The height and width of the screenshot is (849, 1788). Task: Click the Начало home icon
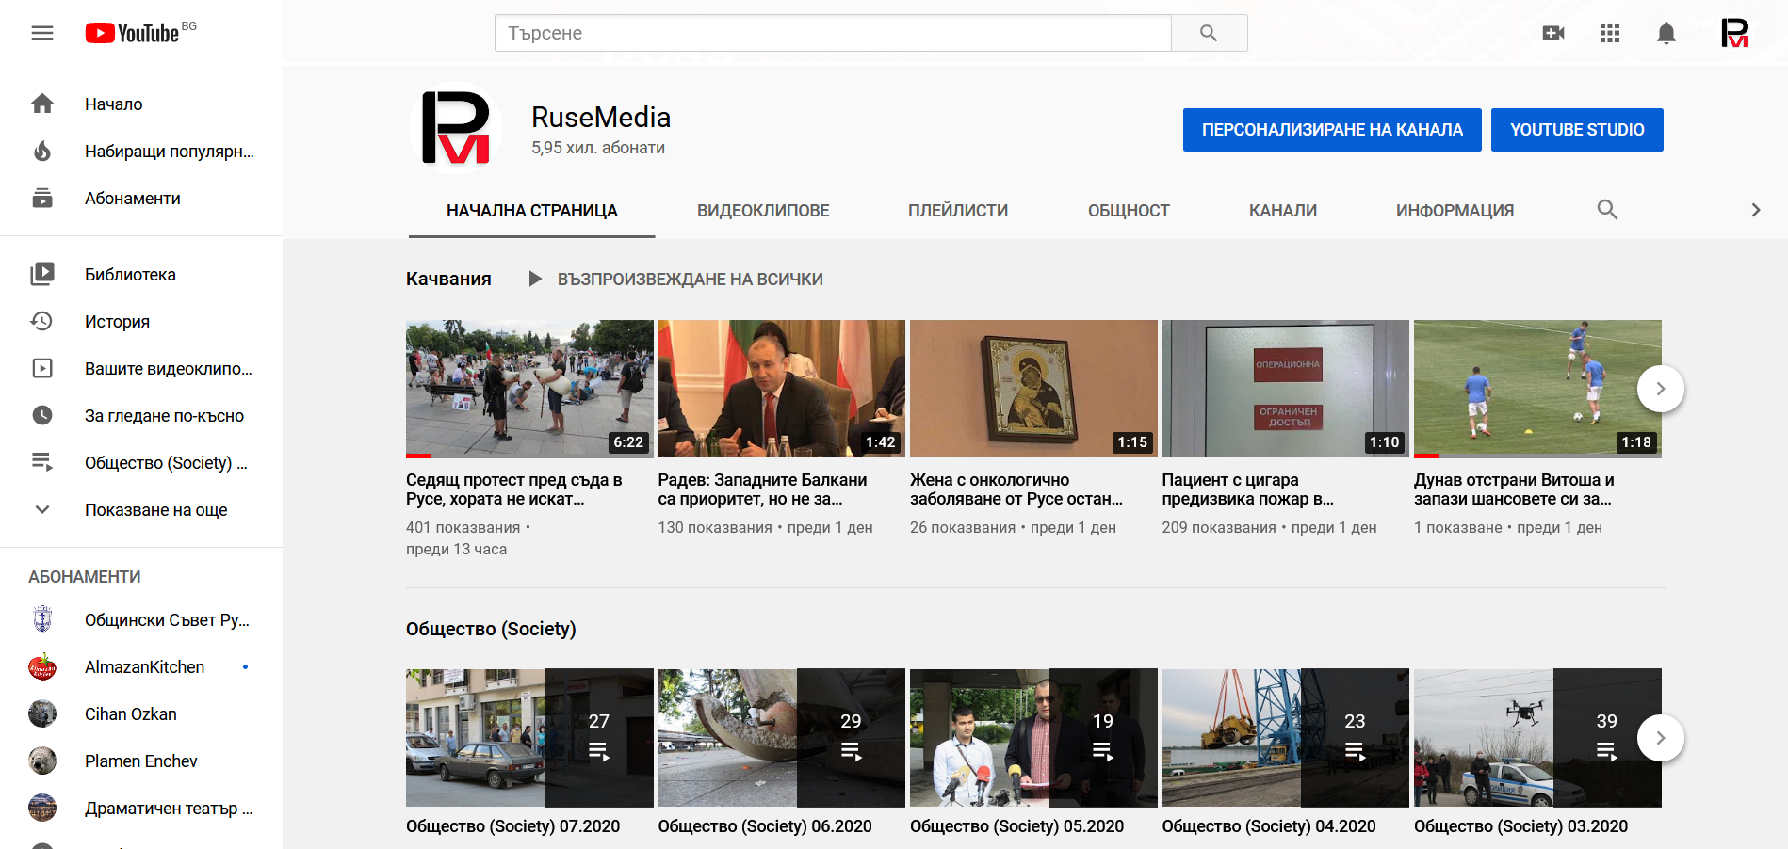[x=42, y=104]
